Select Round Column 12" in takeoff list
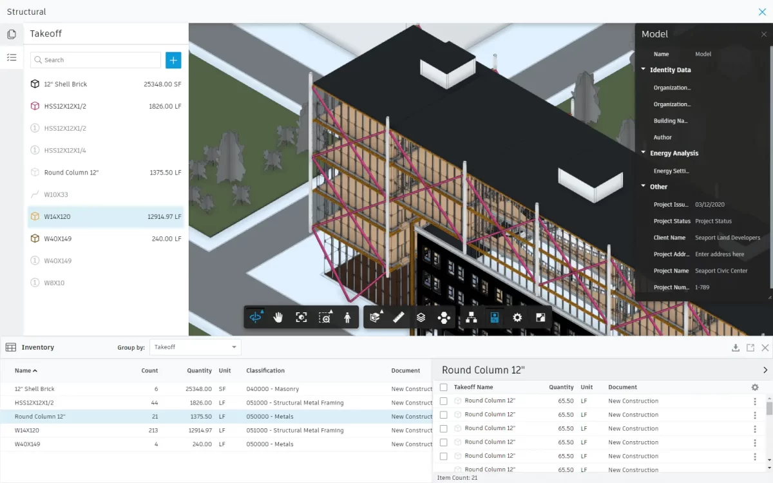 point(106,173)
